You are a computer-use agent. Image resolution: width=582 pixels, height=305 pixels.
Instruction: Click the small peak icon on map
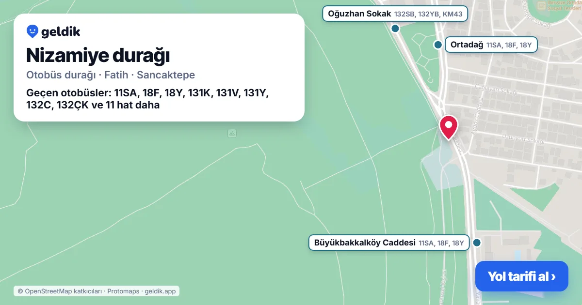point(232,133)
